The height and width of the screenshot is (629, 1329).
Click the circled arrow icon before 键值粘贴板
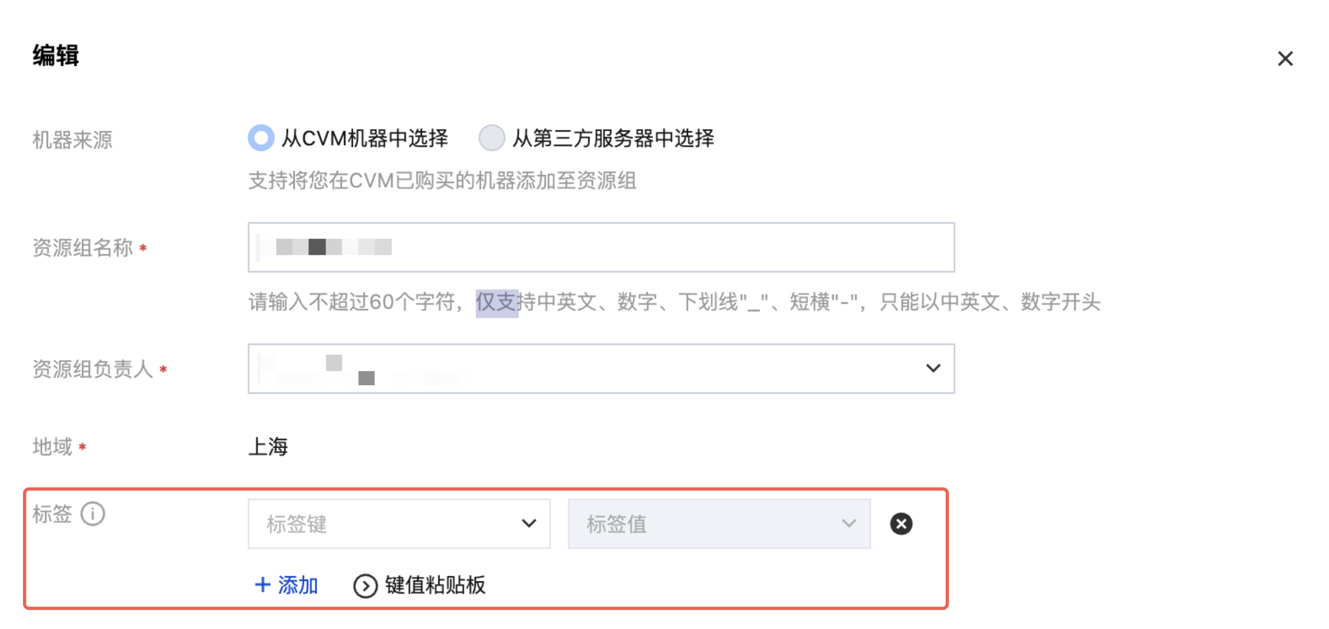click(x=365, y=586)
